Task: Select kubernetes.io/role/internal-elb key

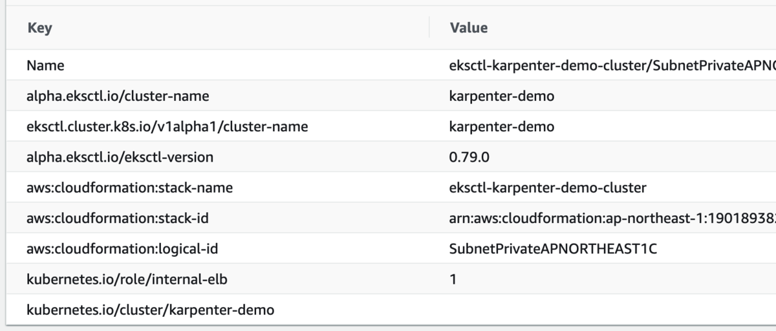Action: point(127,280)
